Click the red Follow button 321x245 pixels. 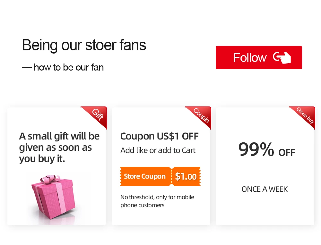[259, 58]
